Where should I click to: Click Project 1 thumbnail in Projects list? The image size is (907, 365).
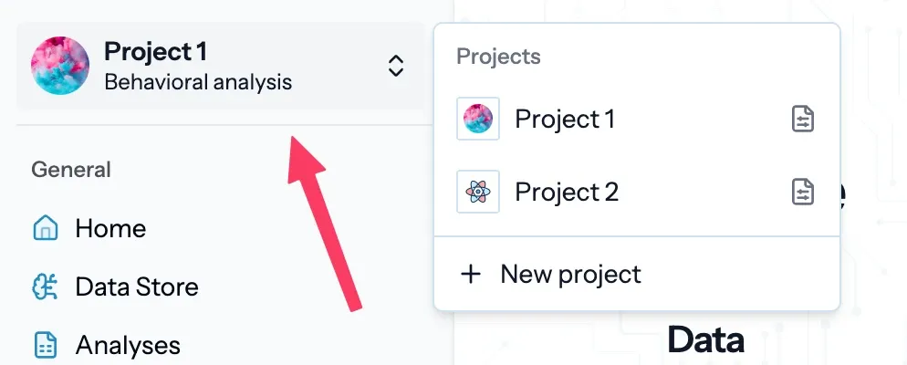[478, 119]
